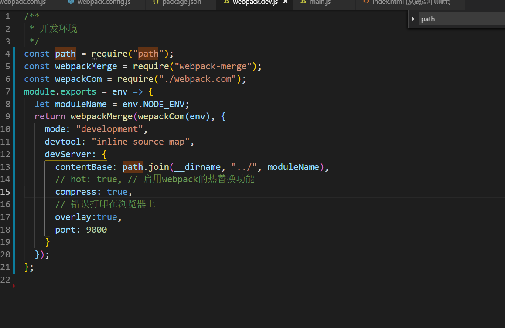Viewport: 505px width, 328px height.
Task: Close the webpack.dev.js tab
Action: coord(285,3)
